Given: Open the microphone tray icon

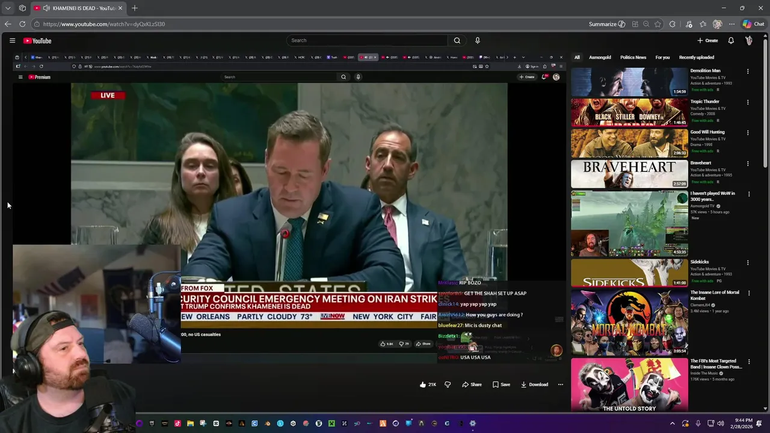Looking at the screenshot, I should click(698, 423).
